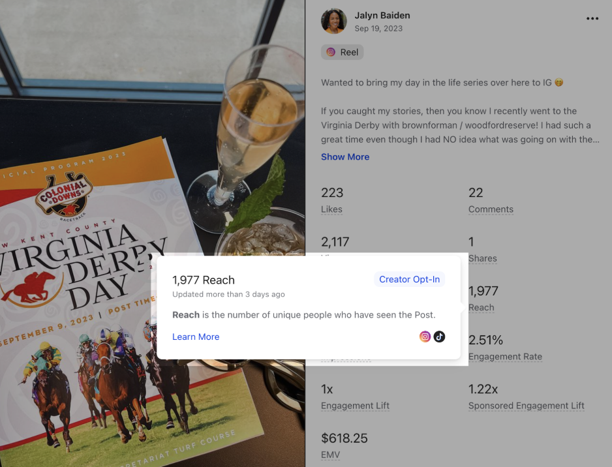This screenshot has width=612, height=467.
Task: Open the Learn More link
Action: point(196,337)
